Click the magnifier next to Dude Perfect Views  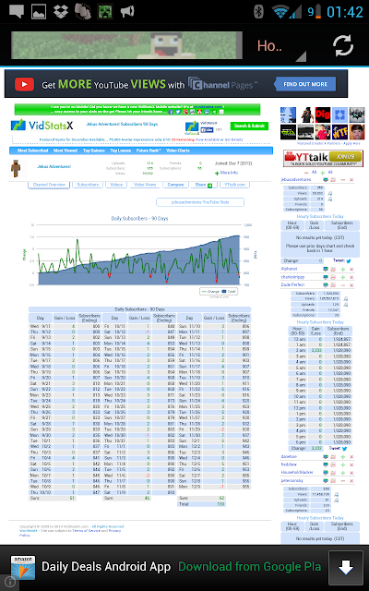coord(346,299)
